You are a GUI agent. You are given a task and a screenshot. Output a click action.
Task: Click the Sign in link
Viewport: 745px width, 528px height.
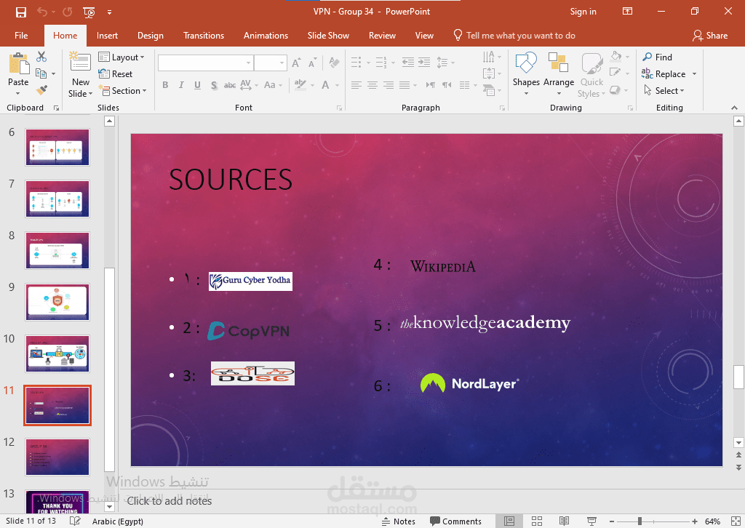[583, 12]
